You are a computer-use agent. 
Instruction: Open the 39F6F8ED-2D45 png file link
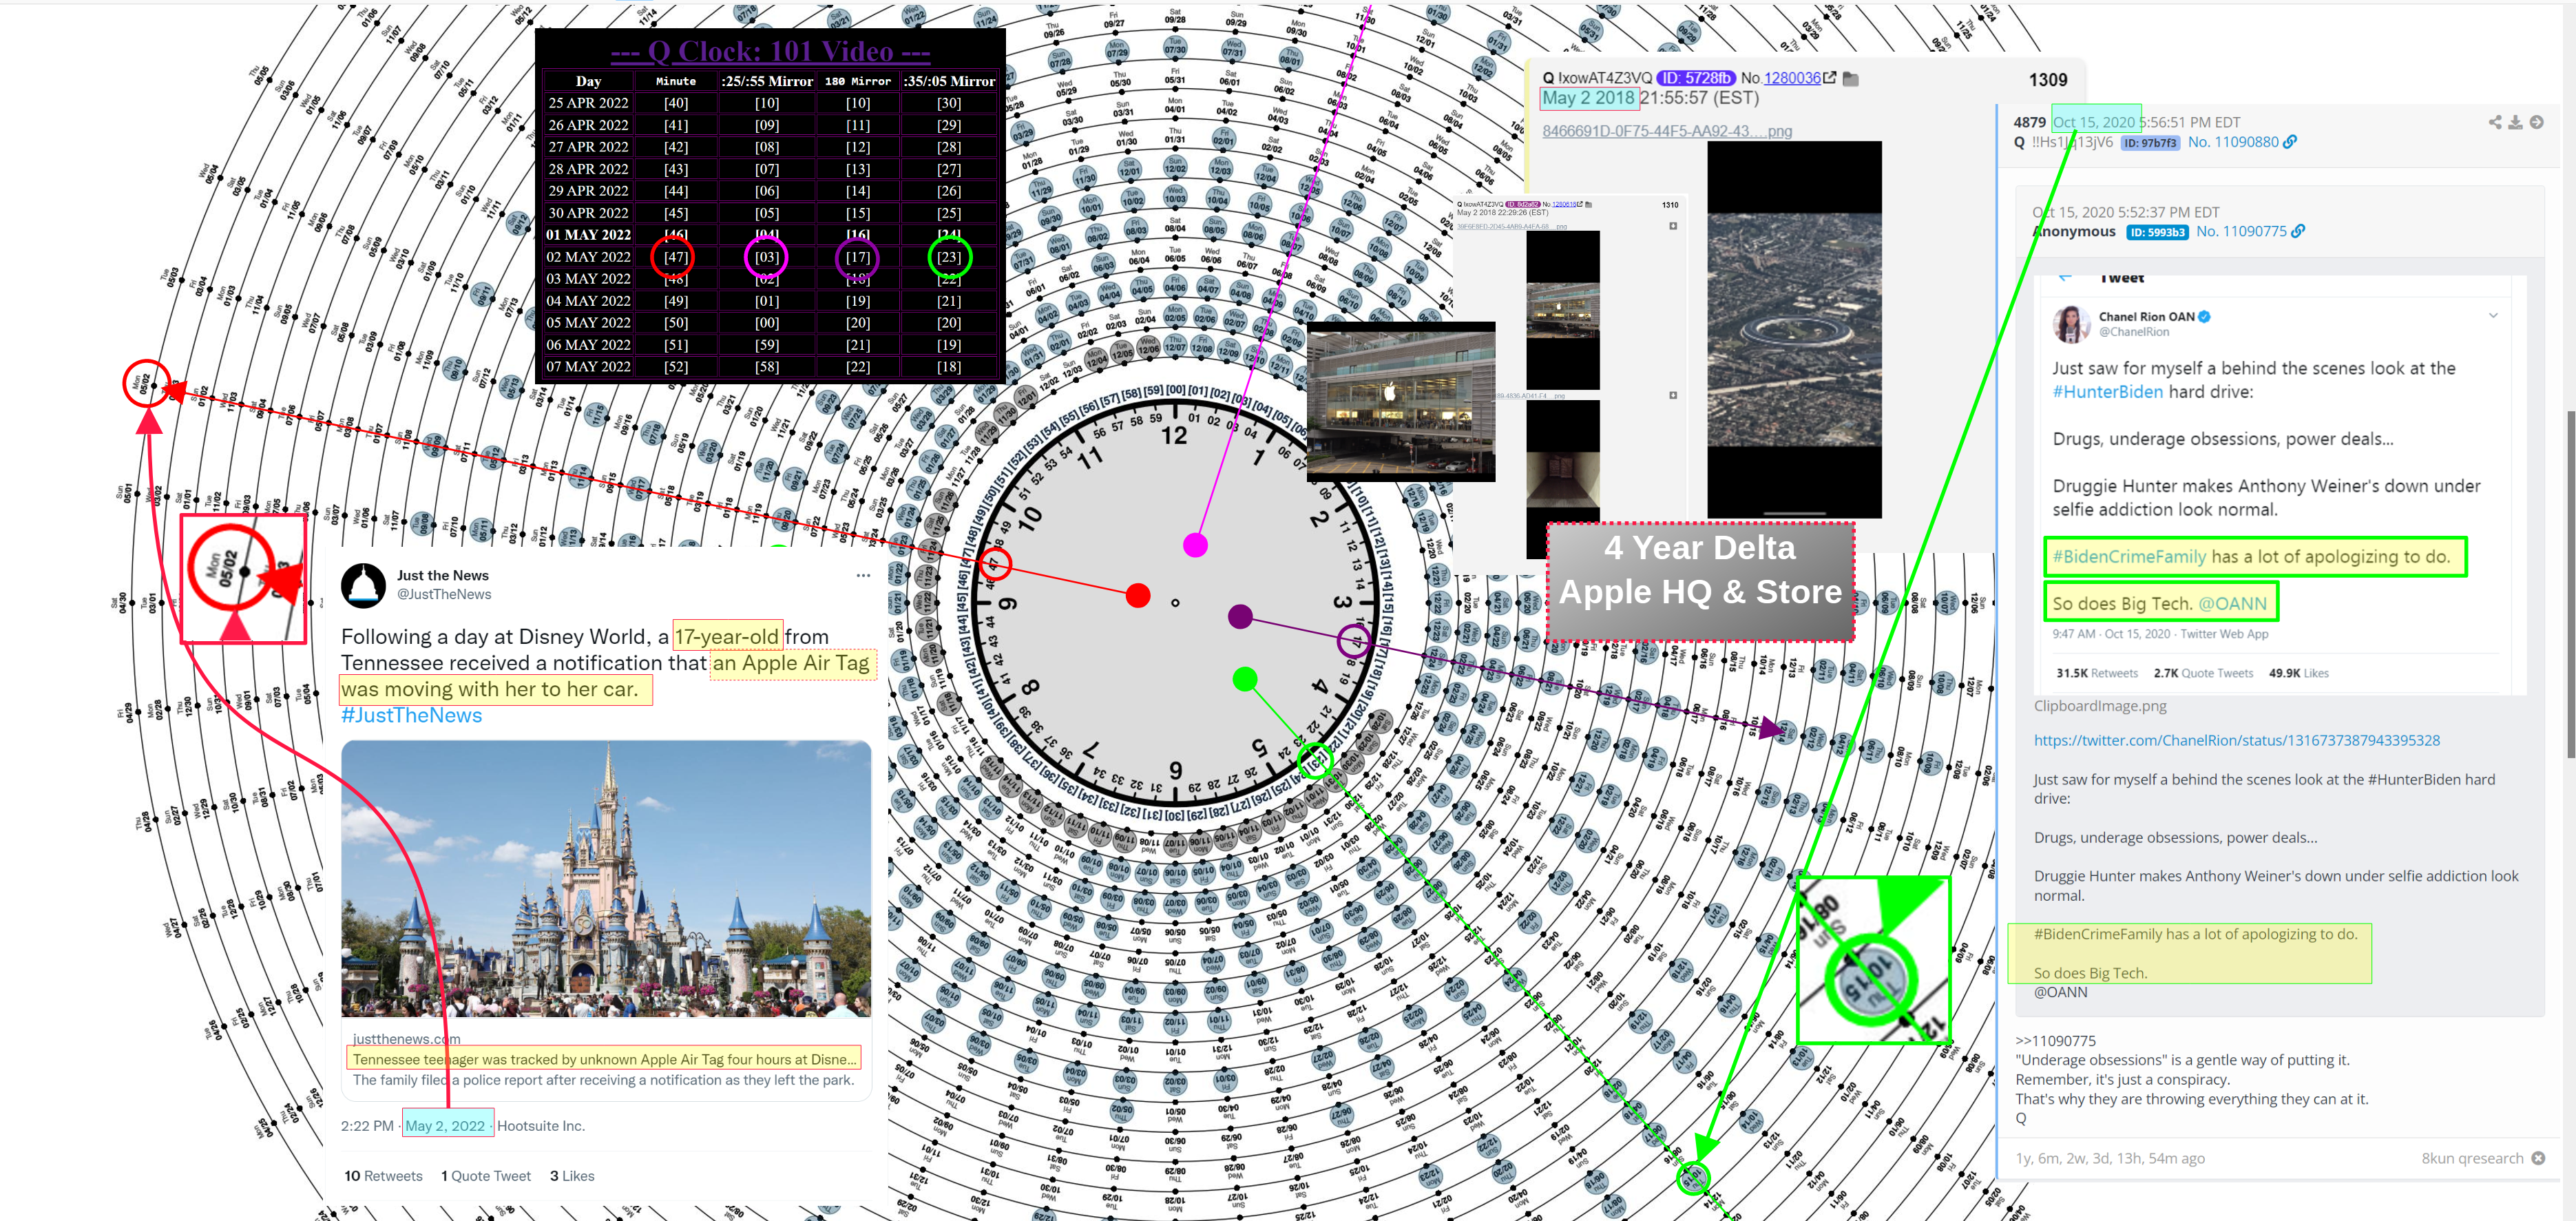[x=1511, y=226]
